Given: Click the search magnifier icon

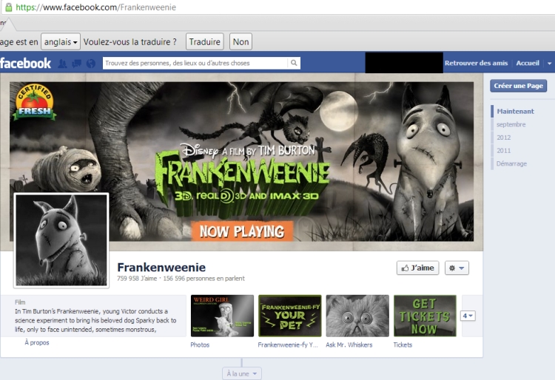Looking at the screenshot, I should coord(294,63).
